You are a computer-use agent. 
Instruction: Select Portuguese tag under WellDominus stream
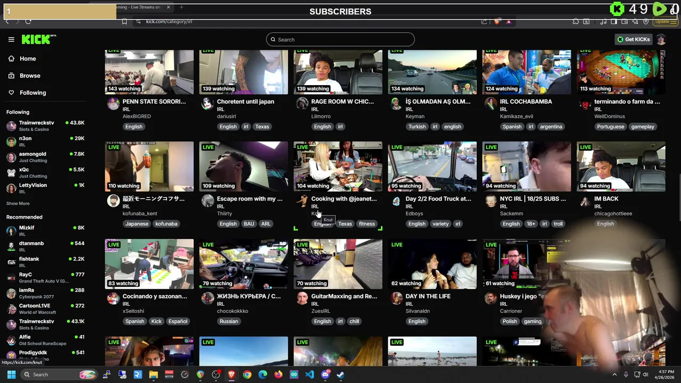point(610,127)
